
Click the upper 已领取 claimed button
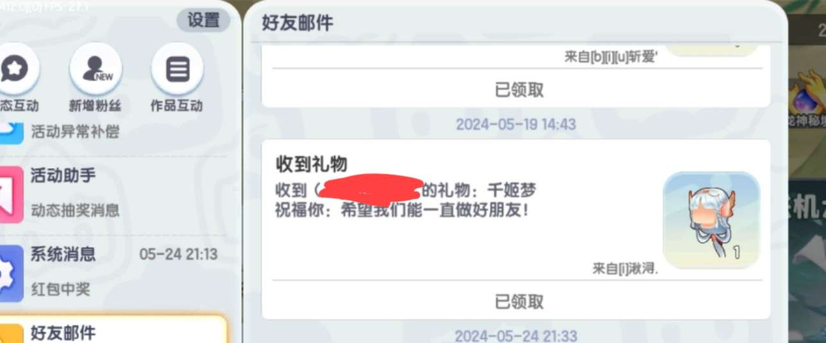[519, 90]
